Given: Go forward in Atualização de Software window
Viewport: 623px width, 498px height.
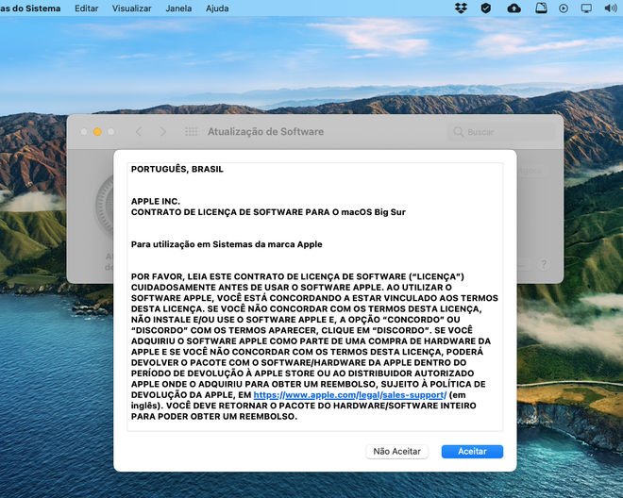Looking at the screenshot, I should click(163, 132).
